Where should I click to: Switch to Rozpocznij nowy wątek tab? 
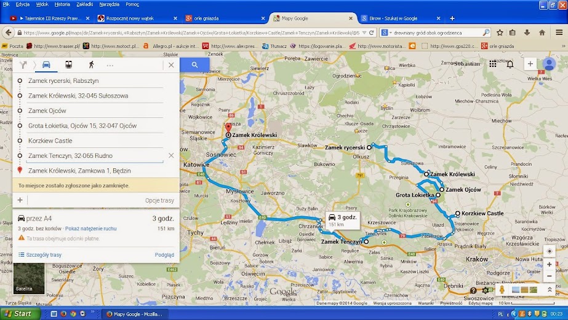point(138,18)
